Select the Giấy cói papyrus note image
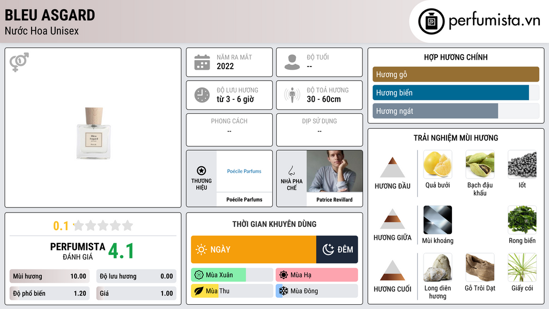Image resolution: width=549 pixels, height=309 pixels. 522,267
